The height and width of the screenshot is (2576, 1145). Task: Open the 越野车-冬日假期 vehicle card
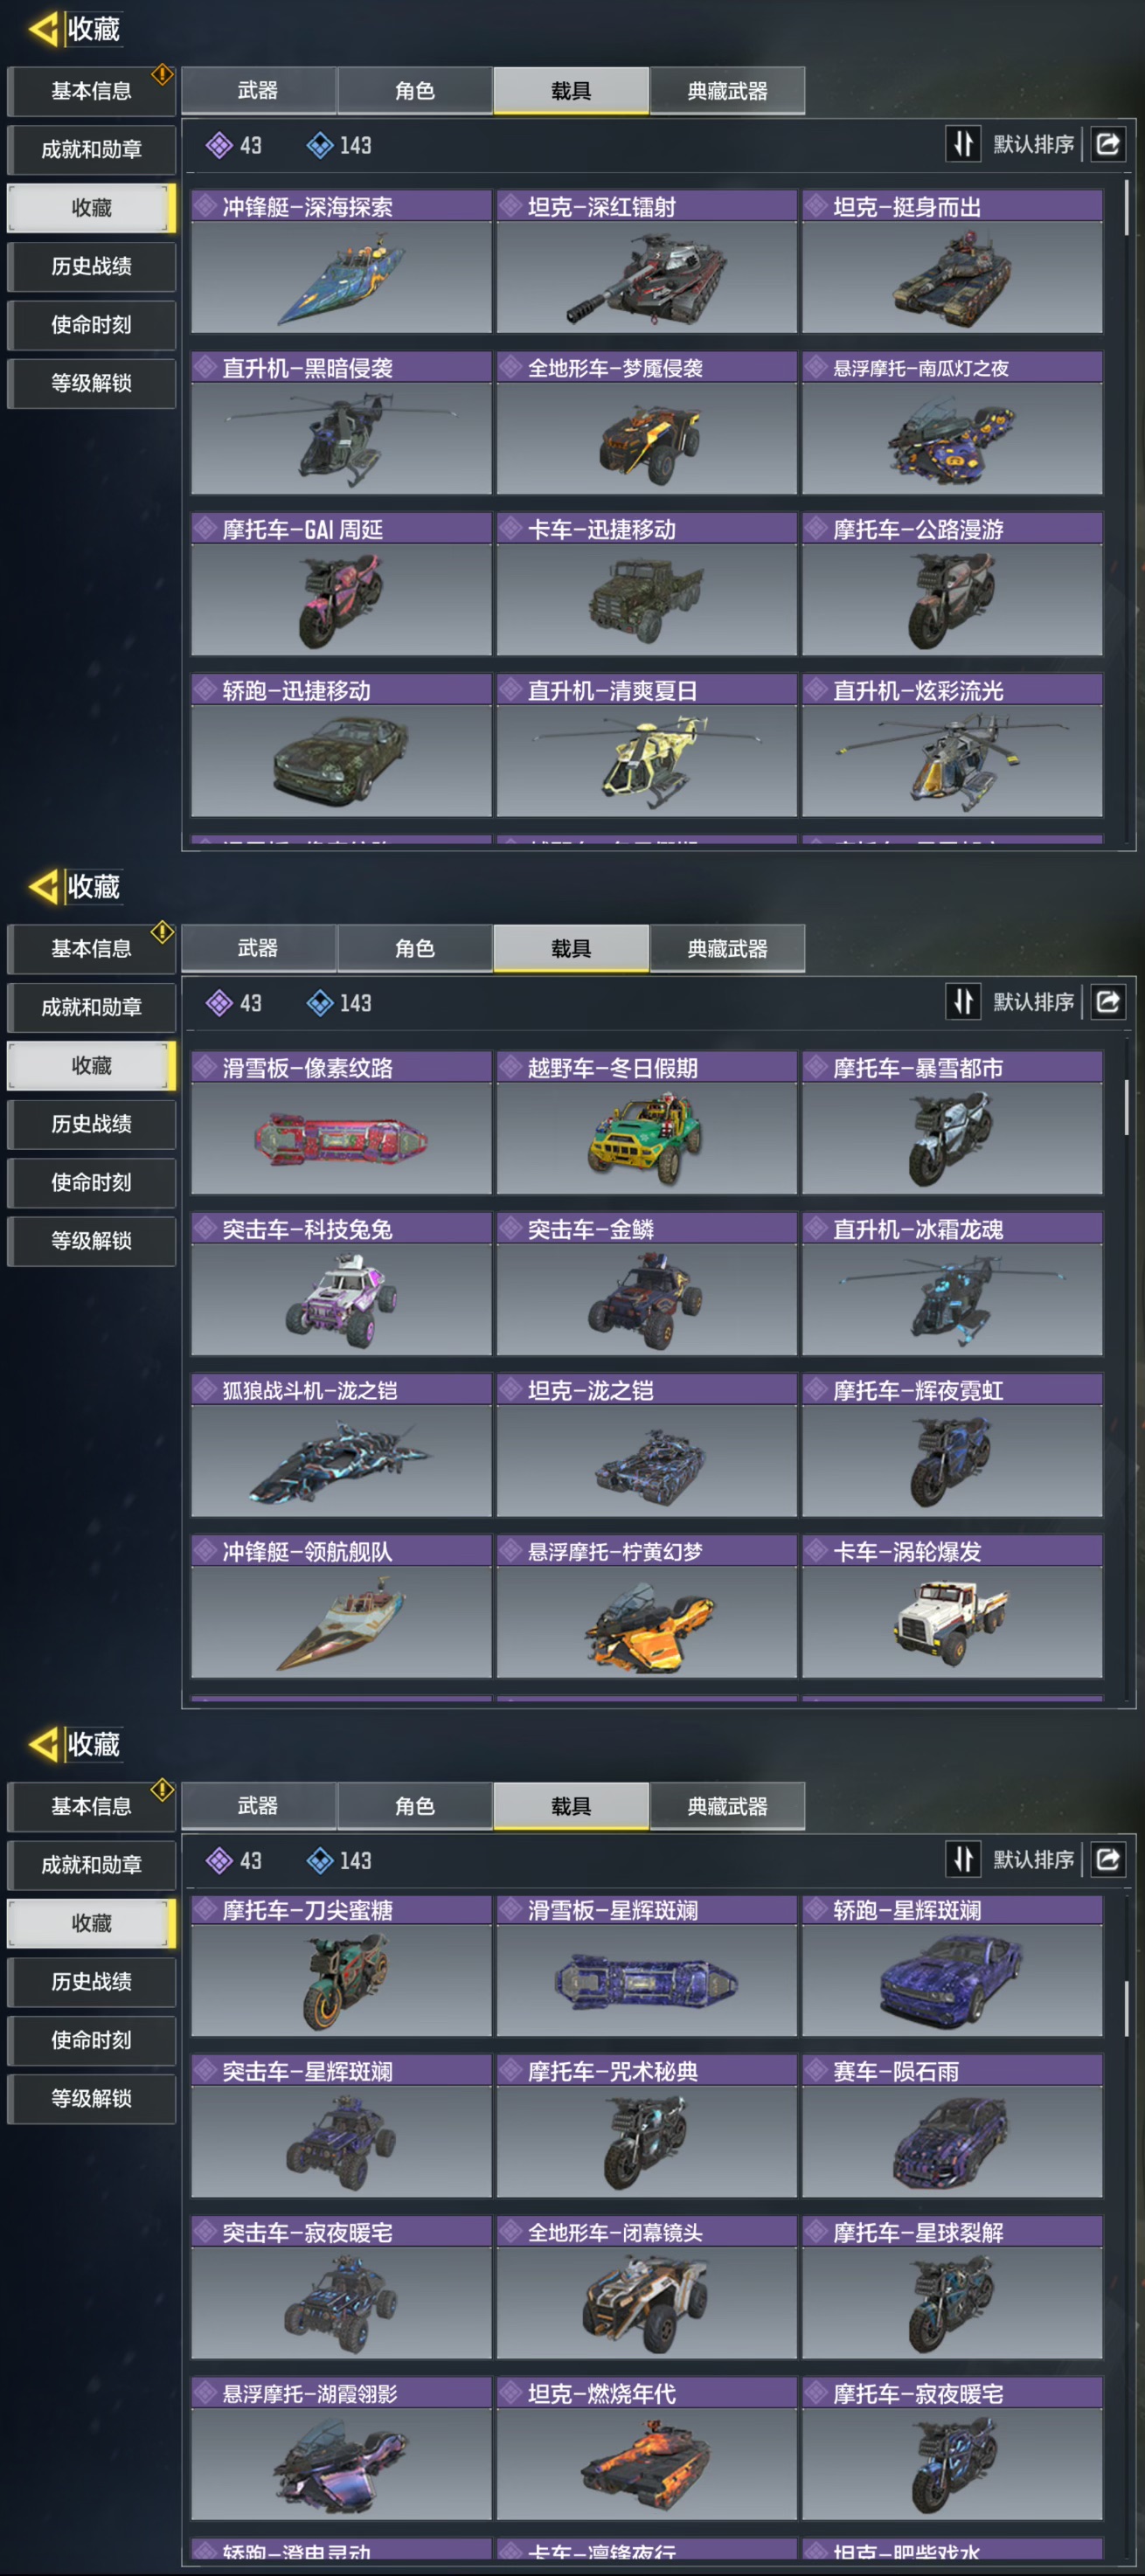coord(647,1123)
